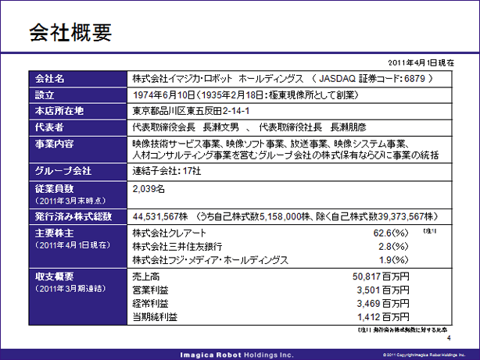
Task: Click the (2011年3月期連結) sub-label
Action: (x=70, y=289)
